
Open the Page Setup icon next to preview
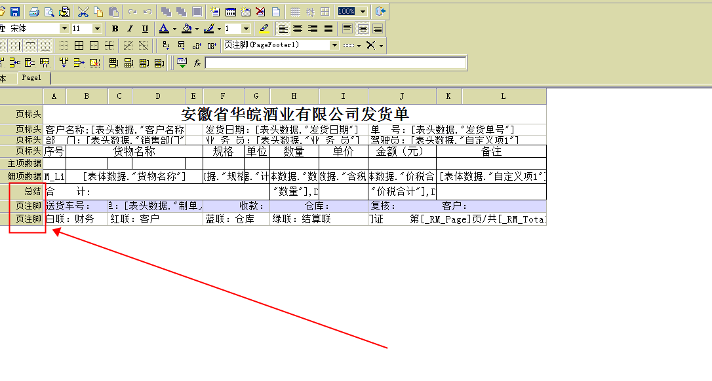coord(64,11)
